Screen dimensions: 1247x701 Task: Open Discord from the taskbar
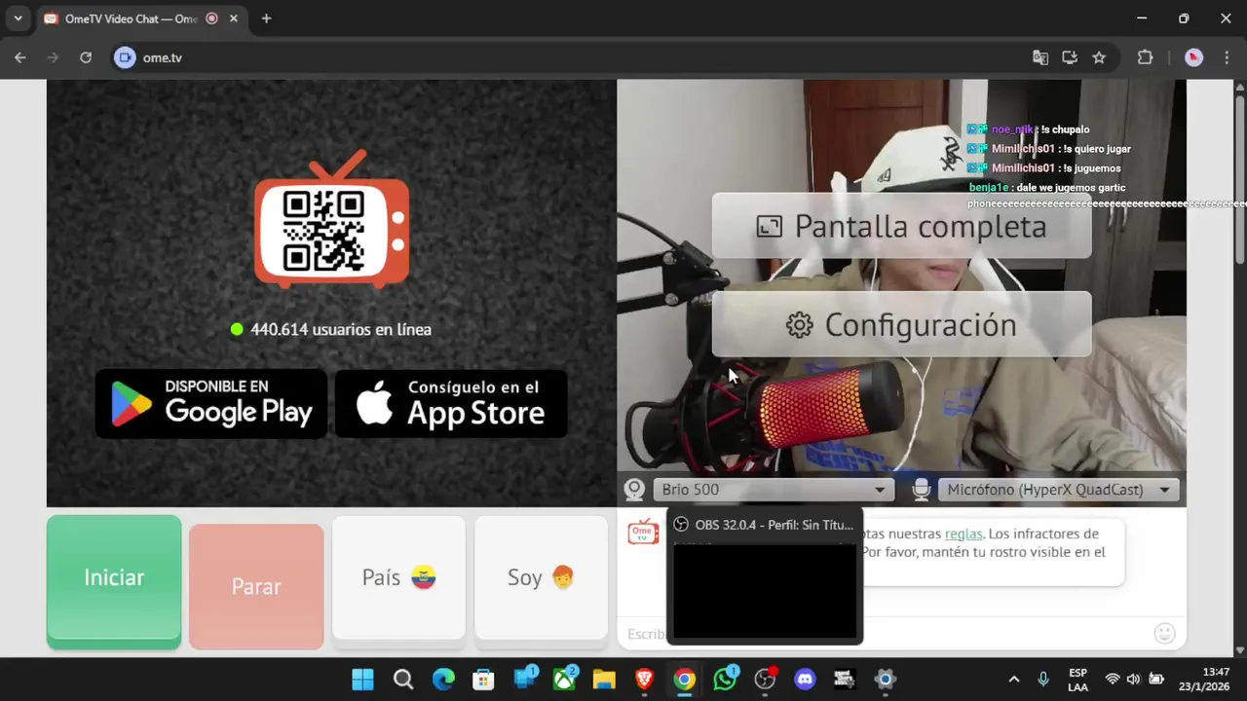pos(805,680)
